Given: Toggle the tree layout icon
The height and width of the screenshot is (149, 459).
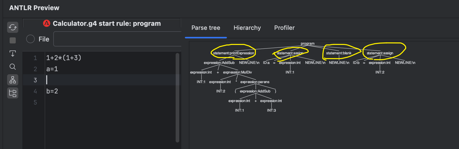Looking at the screenshot, I should point(13,80).
